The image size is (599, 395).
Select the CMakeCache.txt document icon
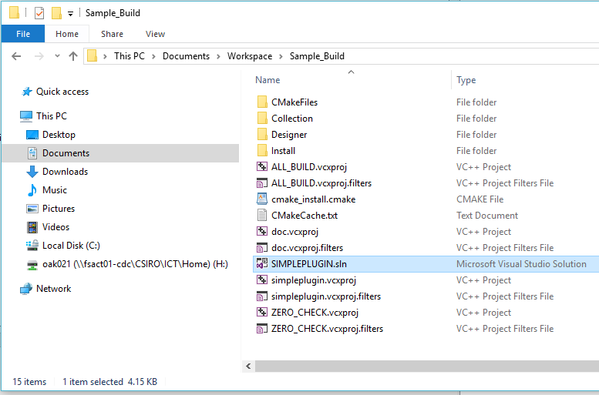[x=262, y=216]
